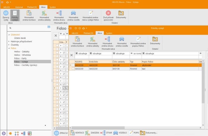Tick checkbox of the taxi row
The height and width of the screenshot is (136, 208).
pyautogui.click(x=73, y=69)
